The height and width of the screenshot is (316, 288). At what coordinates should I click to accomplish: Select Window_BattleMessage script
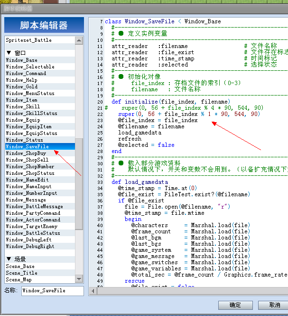pyautogui.click(x=40, y=206)
